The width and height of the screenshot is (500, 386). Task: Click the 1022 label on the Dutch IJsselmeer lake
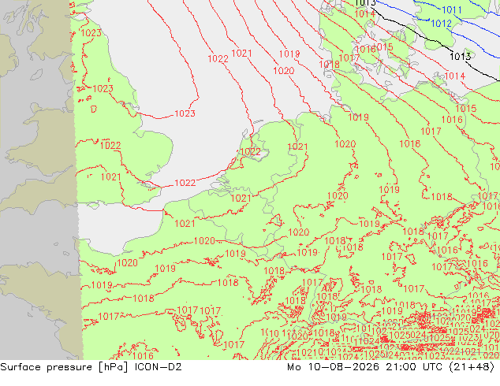point(250,151)
